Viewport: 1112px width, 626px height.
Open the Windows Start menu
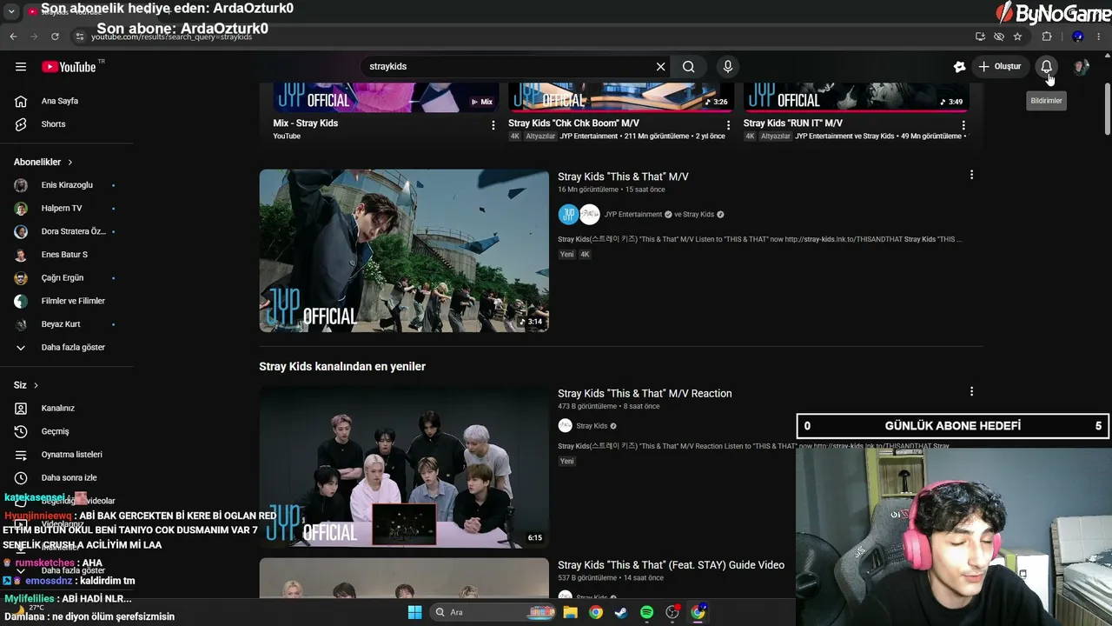[414, 612]
